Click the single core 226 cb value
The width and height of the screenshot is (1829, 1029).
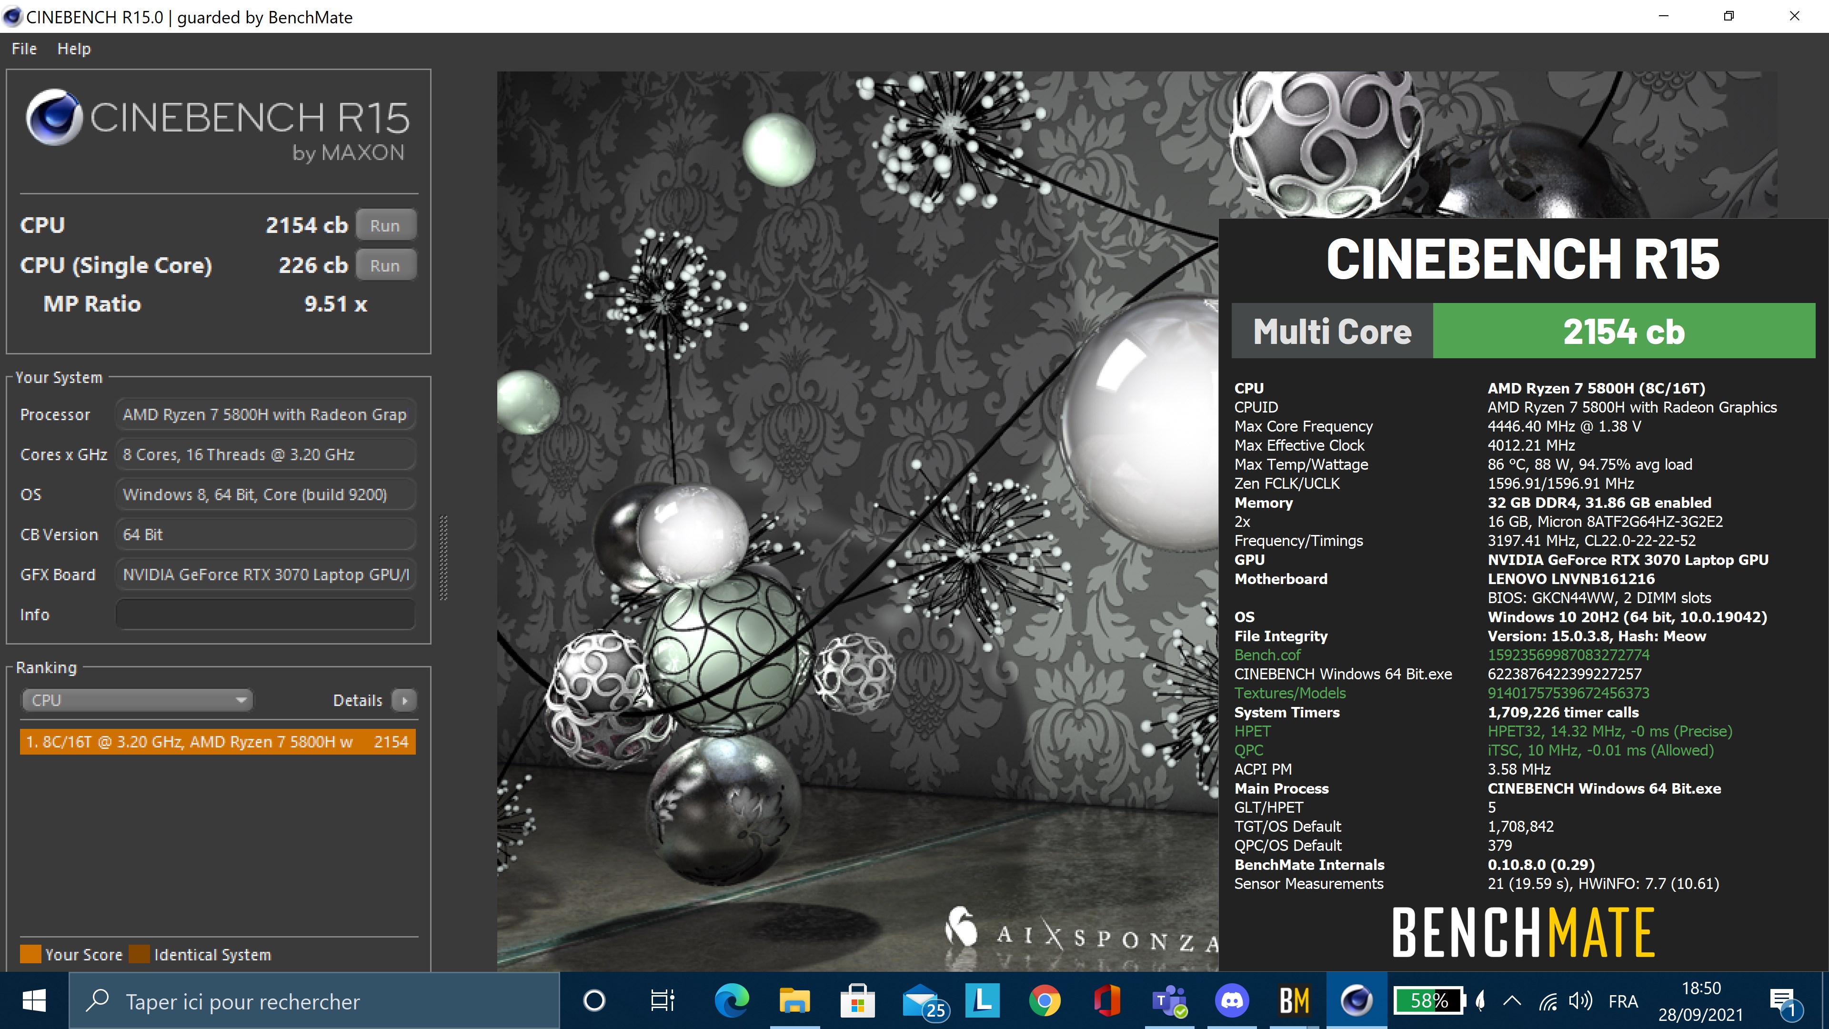pos(313,266)
